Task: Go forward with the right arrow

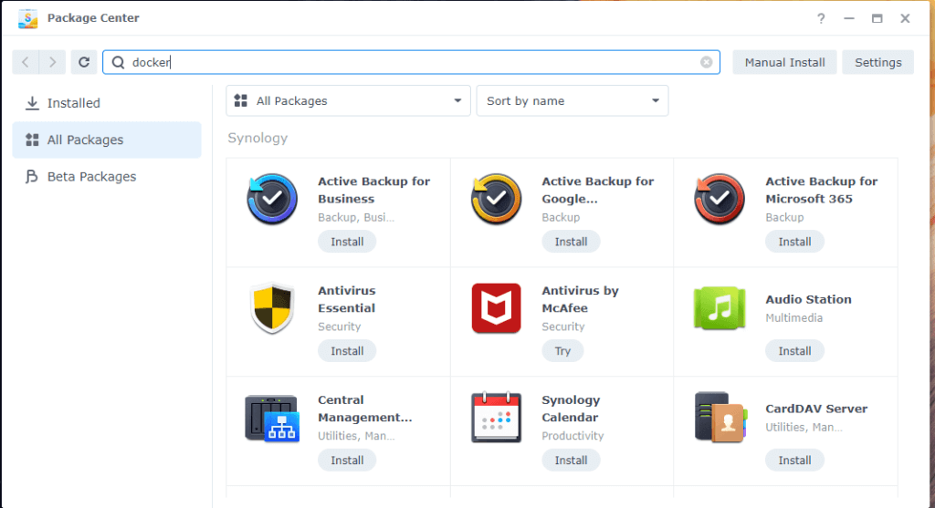Action: (x=52, y=62)
